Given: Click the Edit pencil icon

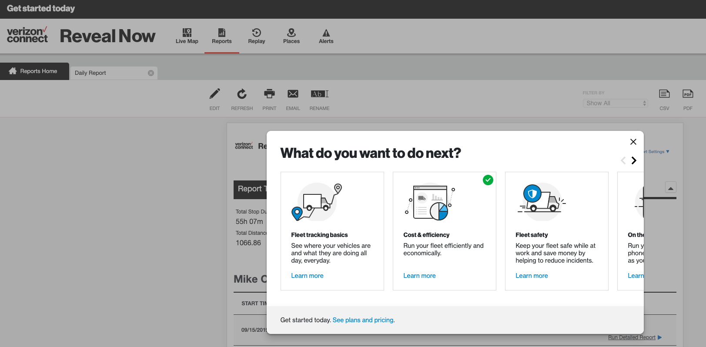Looking at the screenshot, I should pos(215,94).
